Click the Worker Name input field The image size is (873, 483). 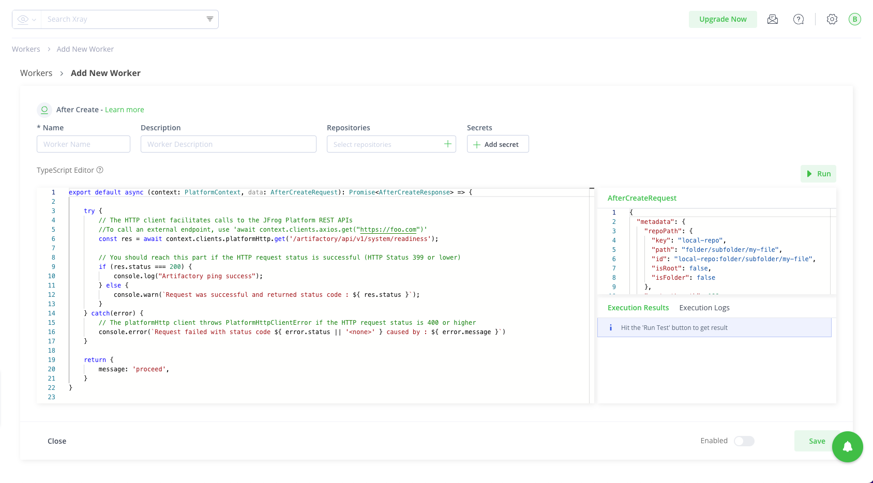click(83, 144)
